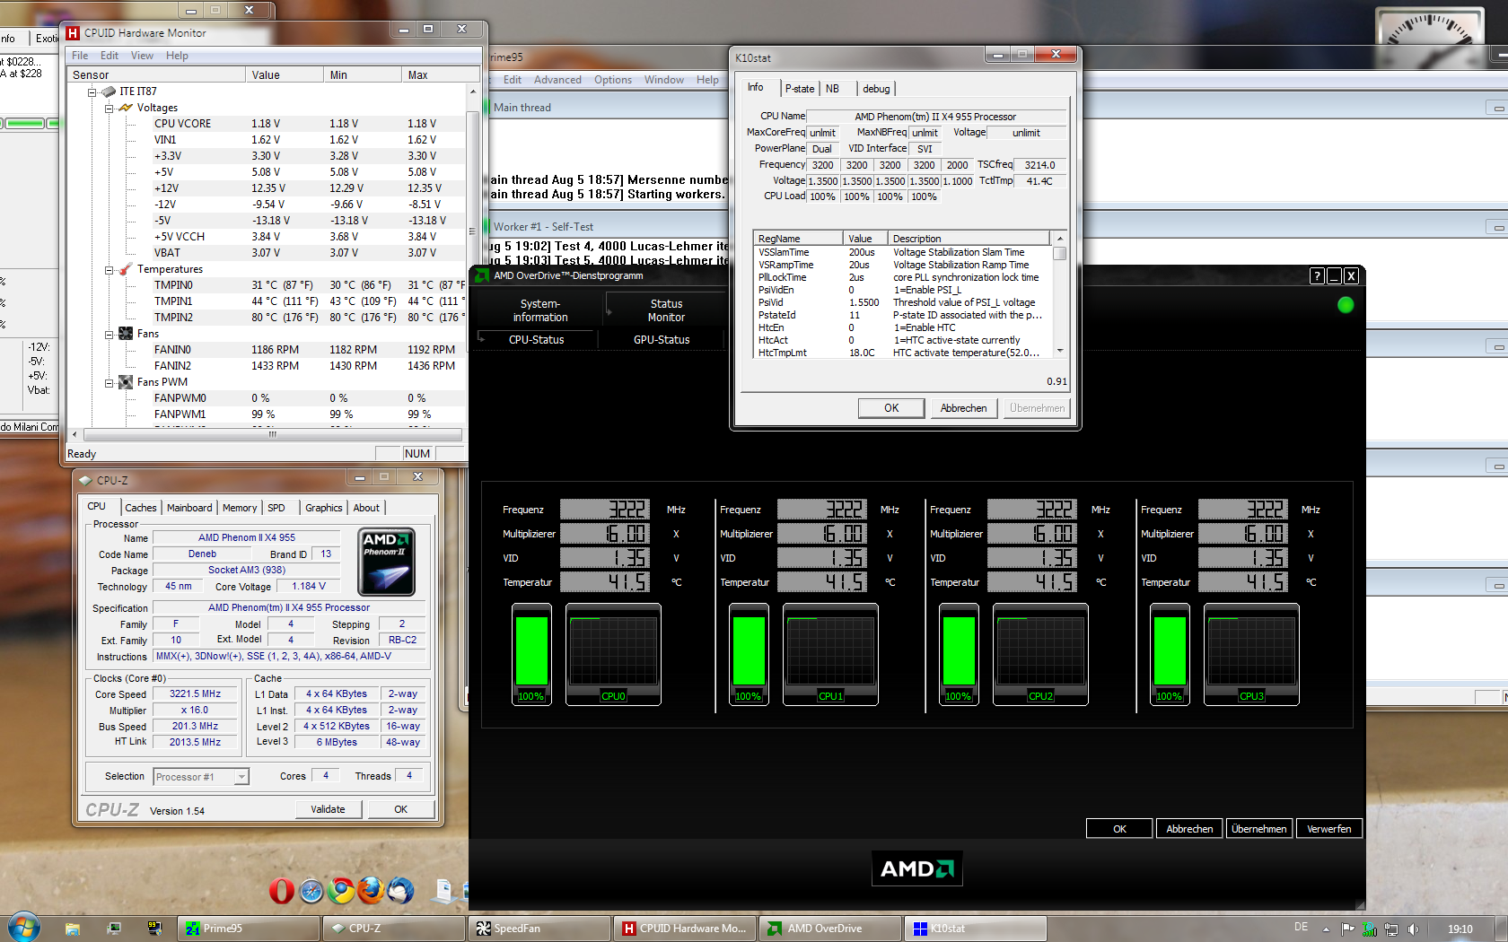Collapse the Voltages tree node
The image size is (1508, 942).
coord(109,108)
